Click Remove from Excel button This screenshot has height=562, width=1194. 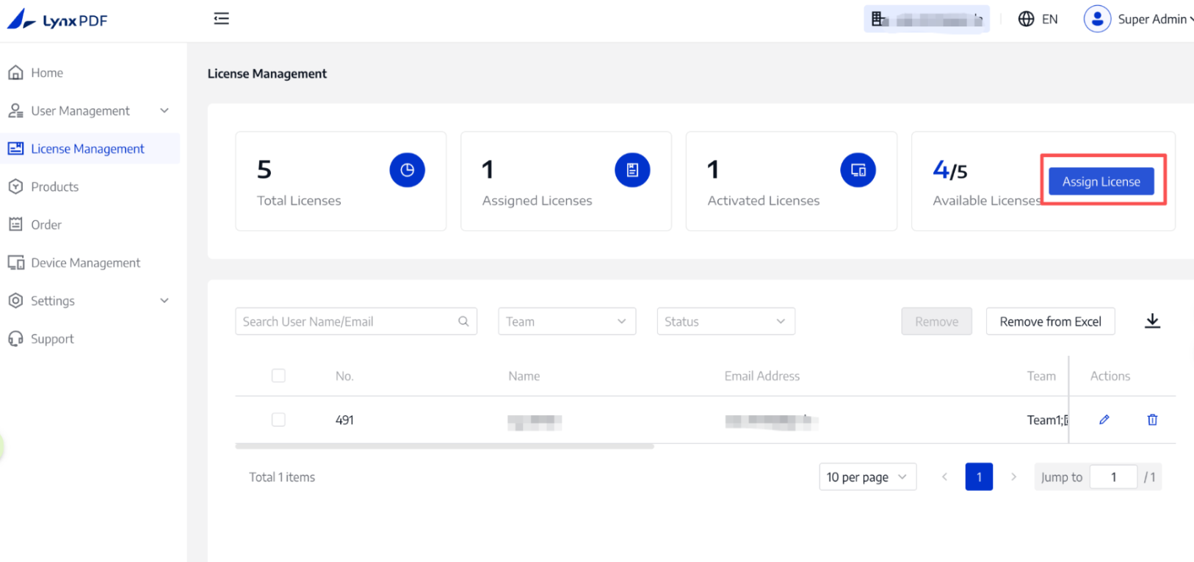tap(1050, 321)
